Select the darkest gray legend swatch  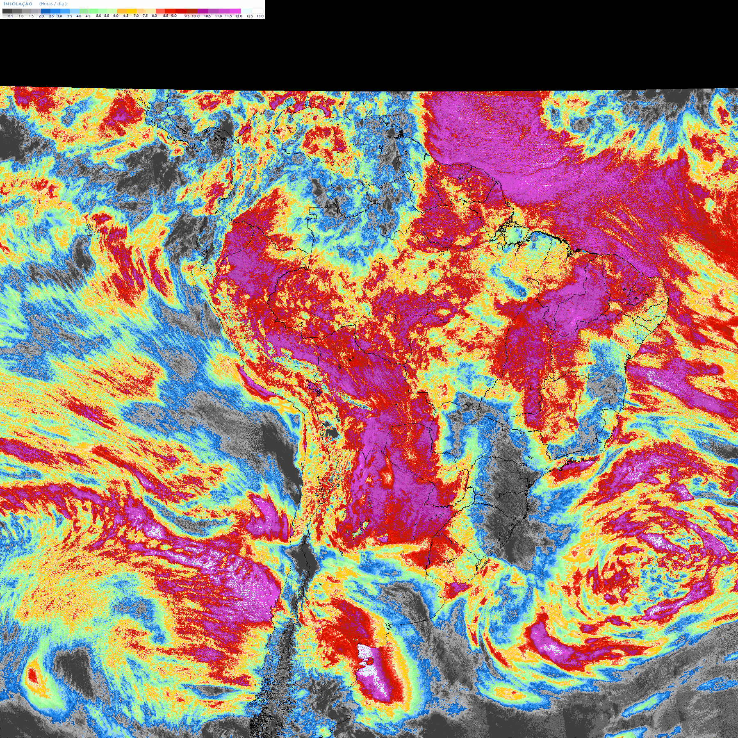(x=7, y=11)
